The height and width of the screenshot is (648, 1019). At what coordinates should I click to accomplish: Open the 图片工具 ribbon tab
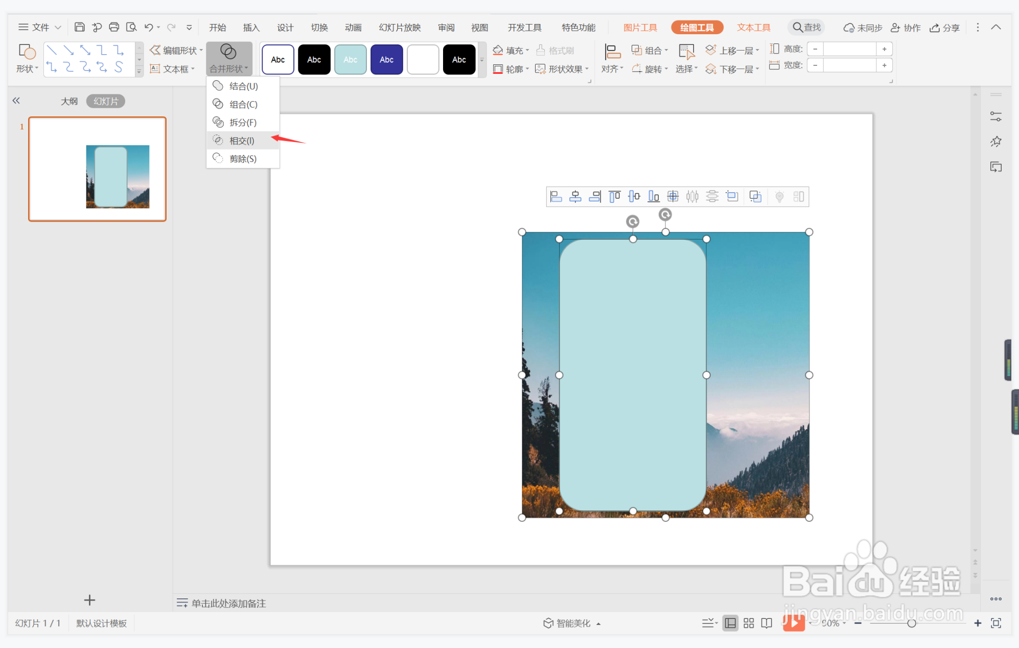[640, 27]
